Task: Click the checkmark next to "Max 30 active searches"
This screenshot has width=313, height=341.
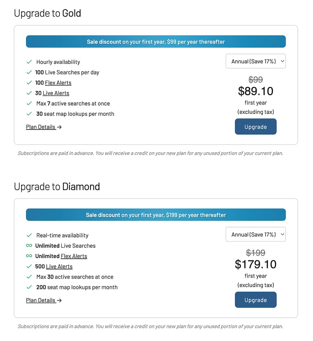Action: 29,277
